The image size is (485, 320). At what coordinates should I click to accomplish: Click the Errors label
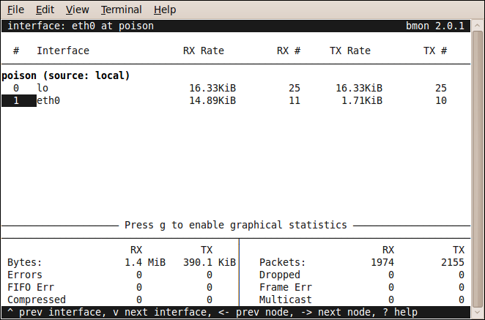(x=25, y=275)
